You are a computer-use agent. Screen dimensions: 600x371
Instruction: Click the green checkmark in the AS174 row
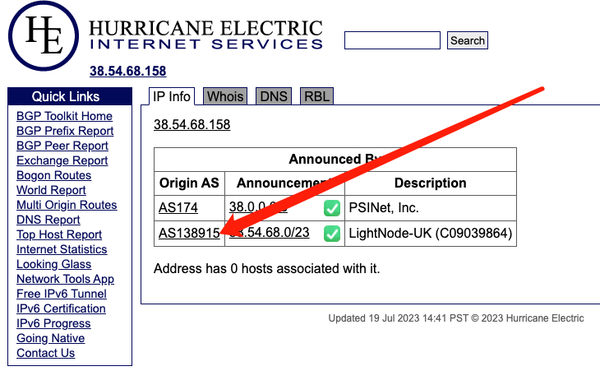pos(332,208)
